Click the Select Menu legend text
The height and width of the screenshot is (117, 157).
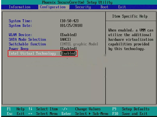pos(47,114)
